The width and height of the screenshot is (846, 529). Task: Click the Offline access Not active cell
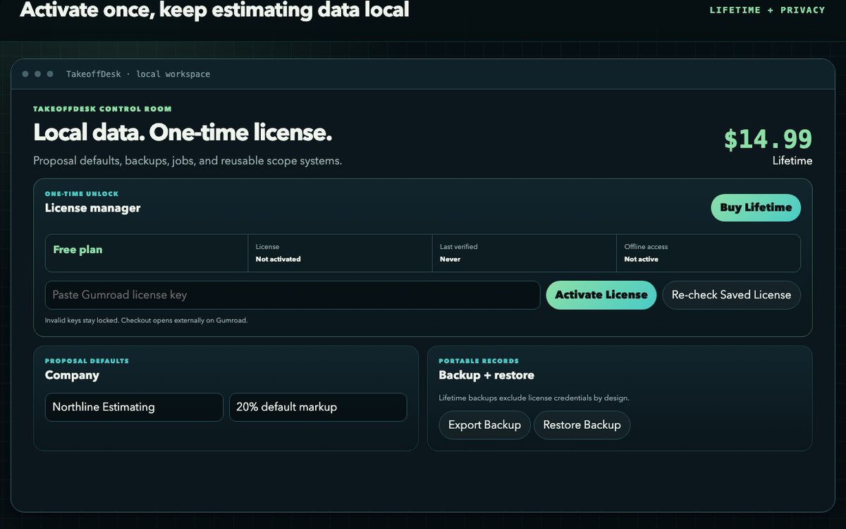[x=709, y=253]
